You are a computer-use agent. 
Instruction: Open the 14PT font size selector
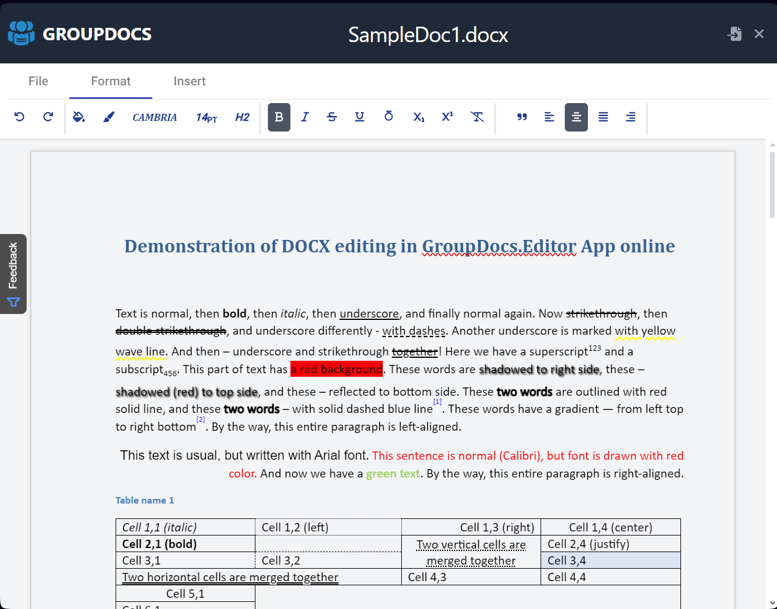(x=206, y=117)
